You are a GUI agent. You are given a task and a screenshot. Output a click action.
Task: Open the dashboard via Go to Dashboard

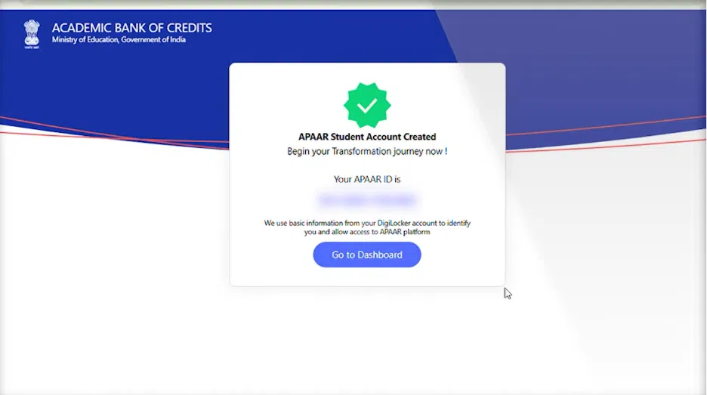[x=367, y=255]
